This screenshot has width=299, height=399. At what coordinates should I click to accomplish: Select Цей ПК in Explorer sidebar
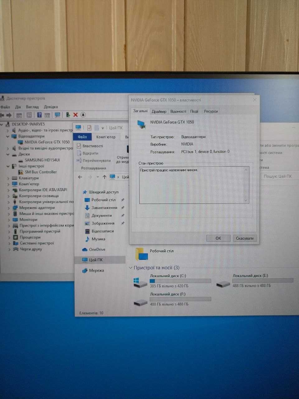100,260
